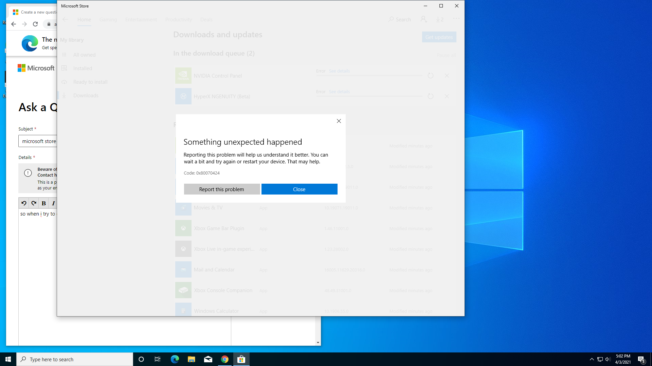Toggle Bold in the browser editor
The height and width of the screenshot is (366, 652).
point(43,203)
